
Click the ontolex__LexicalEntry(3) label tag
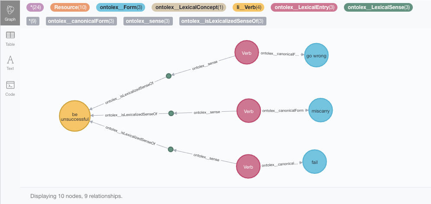coord(305,7)
